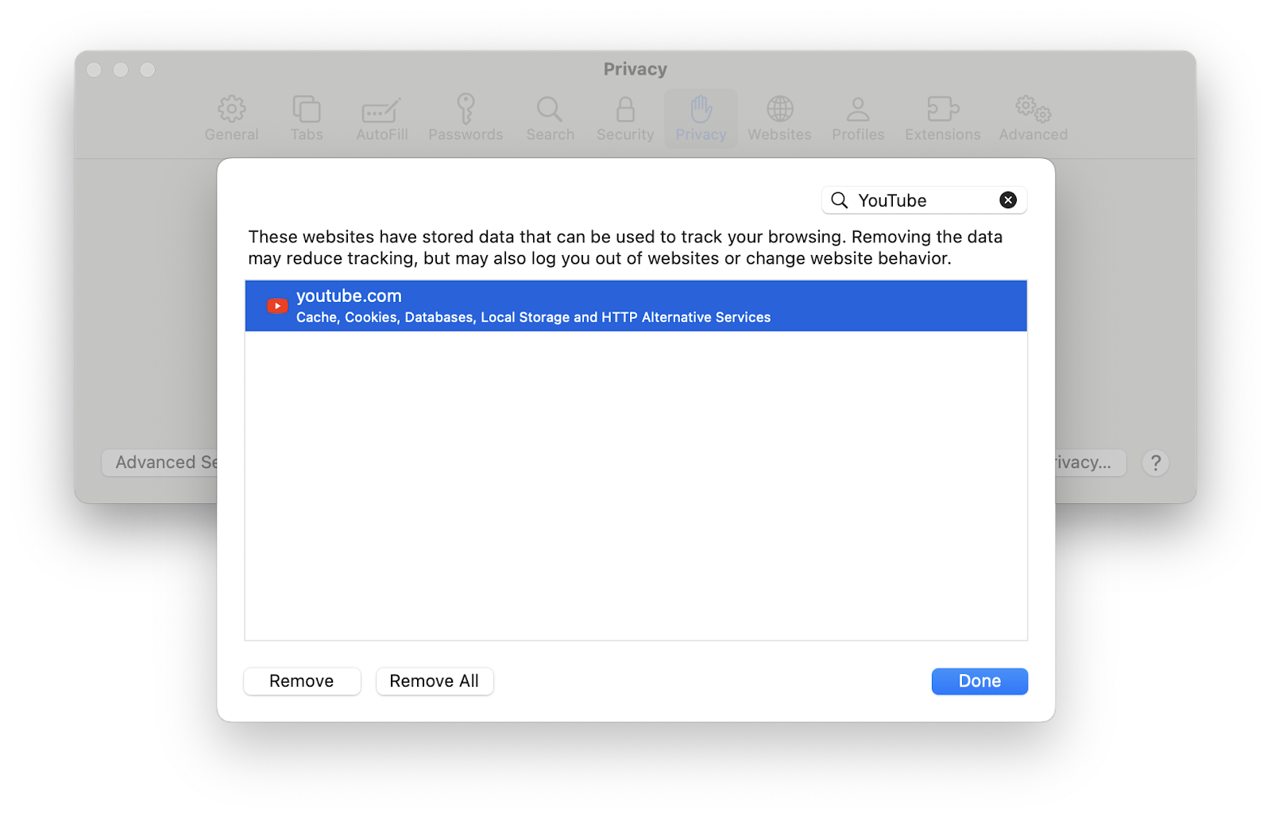Open Search preferences
The height and width of the screenshot is (821, 1271).
click(550, 118)
